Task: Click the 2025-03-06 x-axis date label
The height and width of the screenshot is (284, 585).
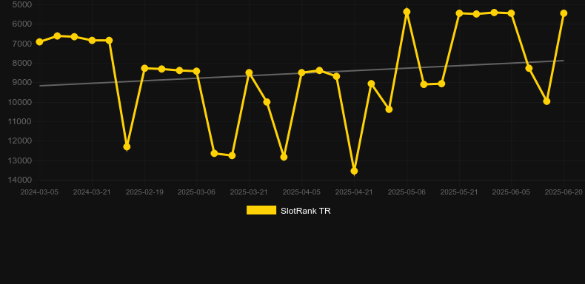Action: click(x=197, y=192)
